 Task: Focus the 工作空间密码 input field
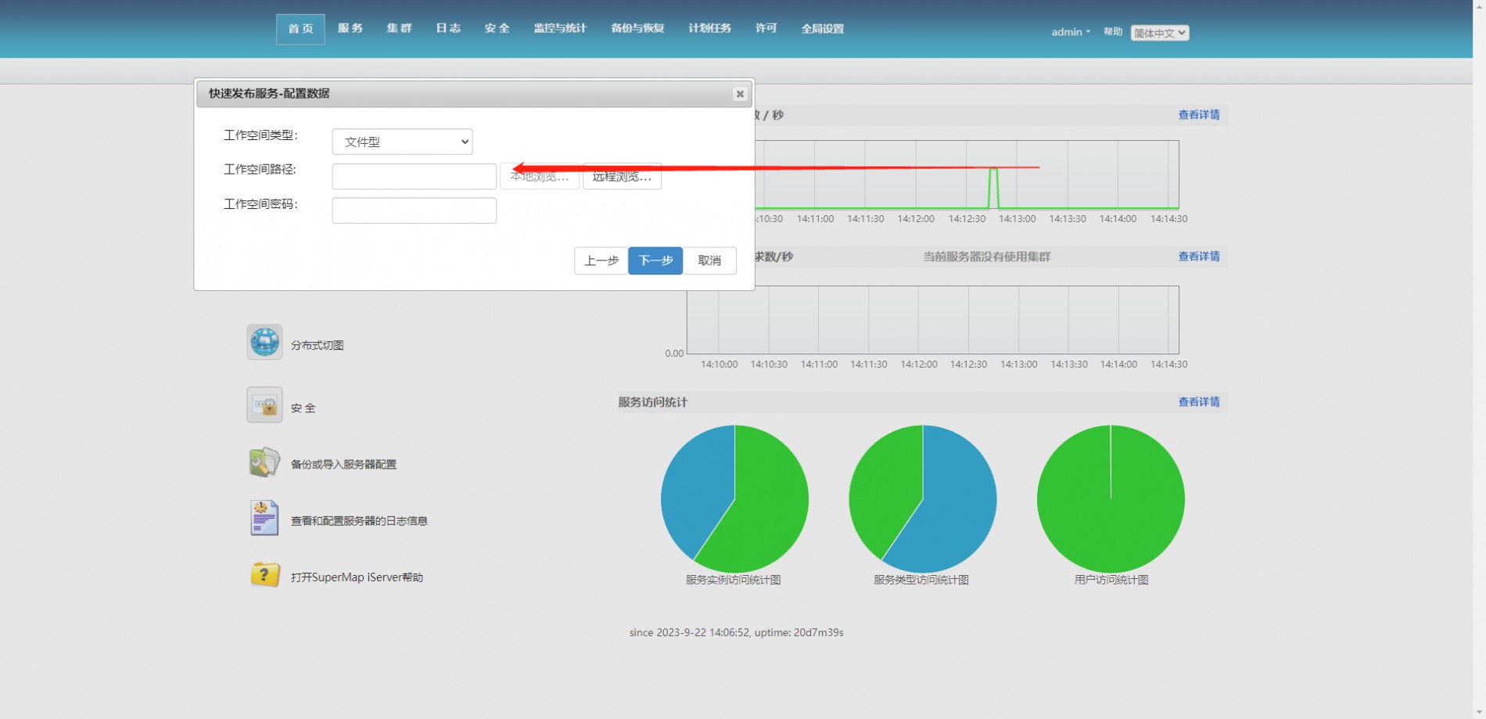pos(415,210)
